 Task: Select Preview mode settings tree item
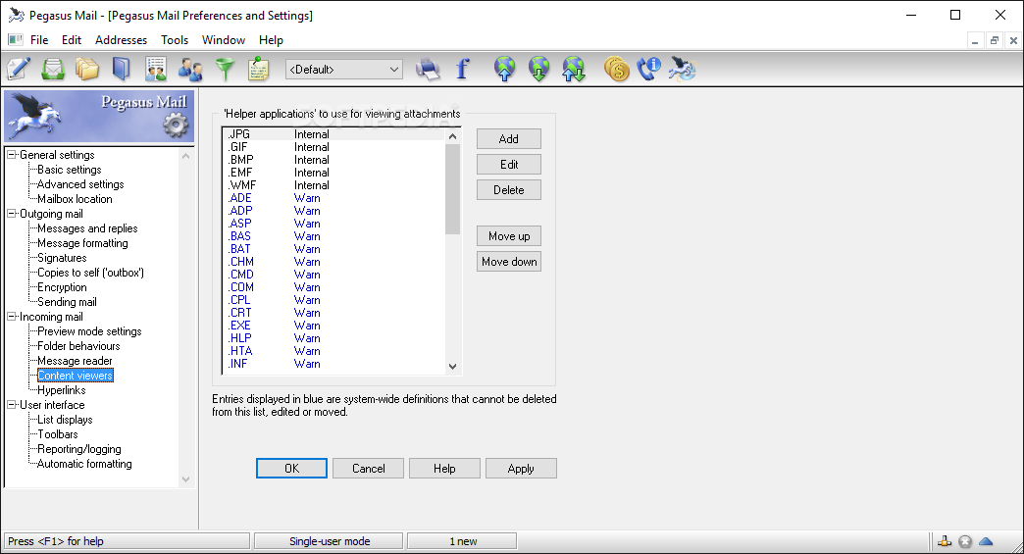click(89, 331)
